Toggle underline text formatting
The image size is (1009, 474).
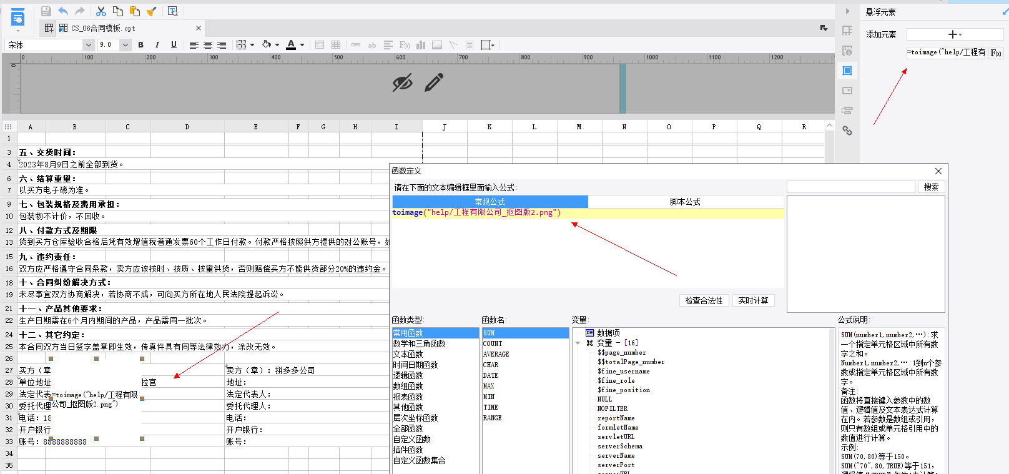[174, 45]
